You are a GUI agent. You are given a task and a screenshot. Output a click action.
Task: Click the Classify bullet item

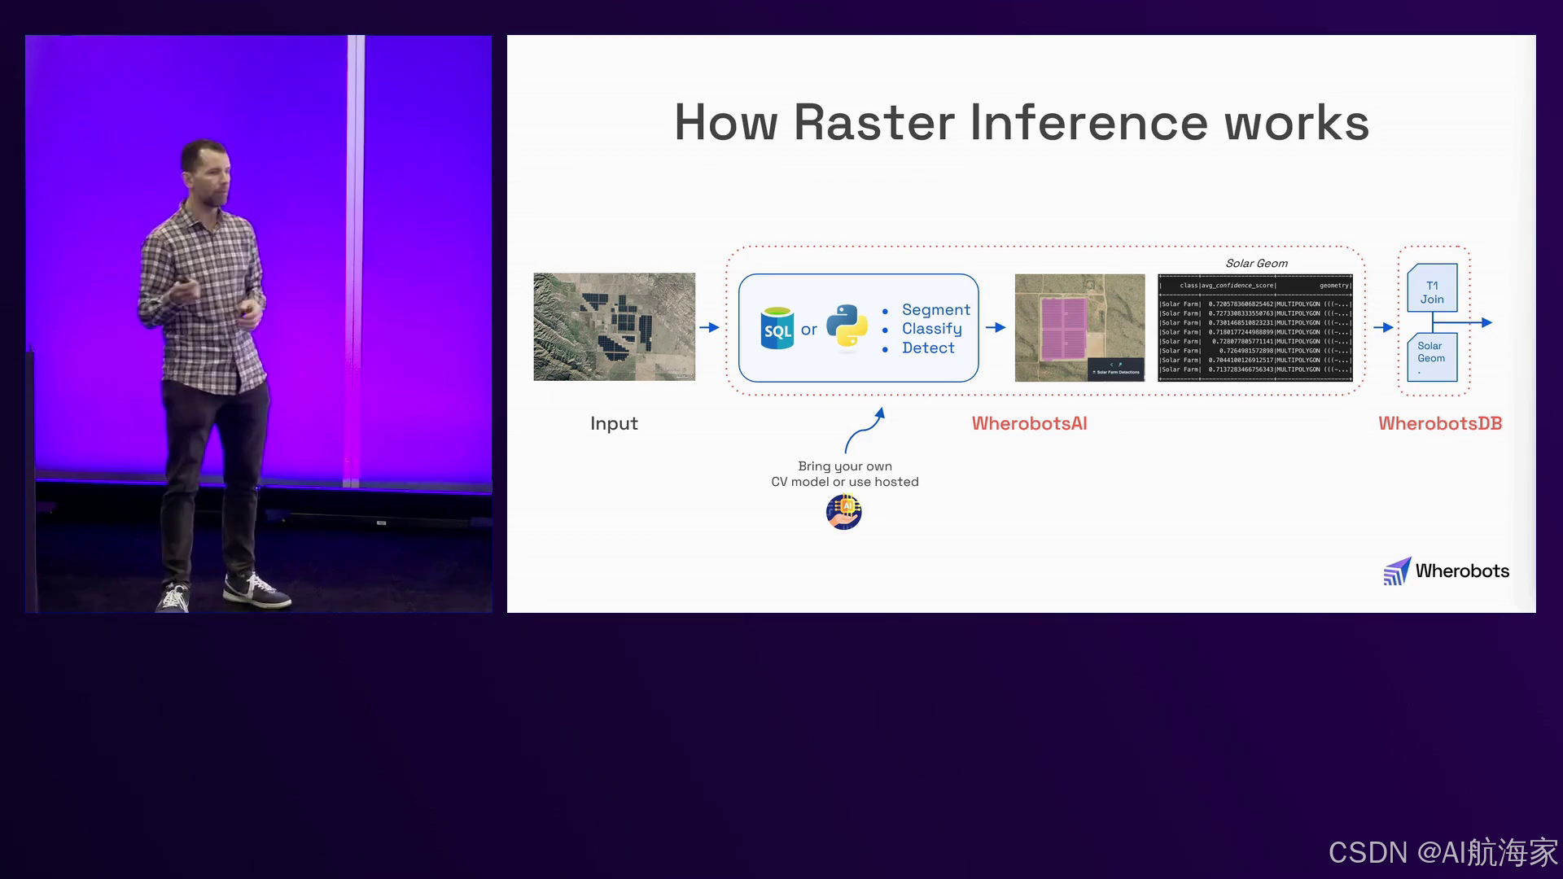(931, 329)
